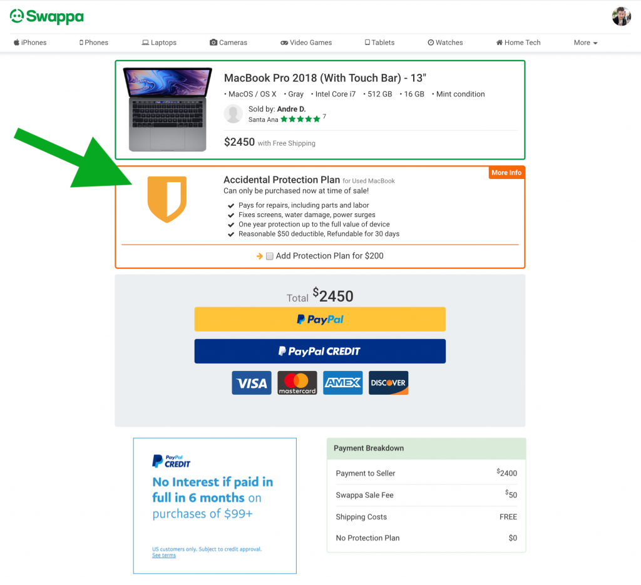Click the Swappa logo
Viewport: 641px width, 585px height.
coord(46,16)
